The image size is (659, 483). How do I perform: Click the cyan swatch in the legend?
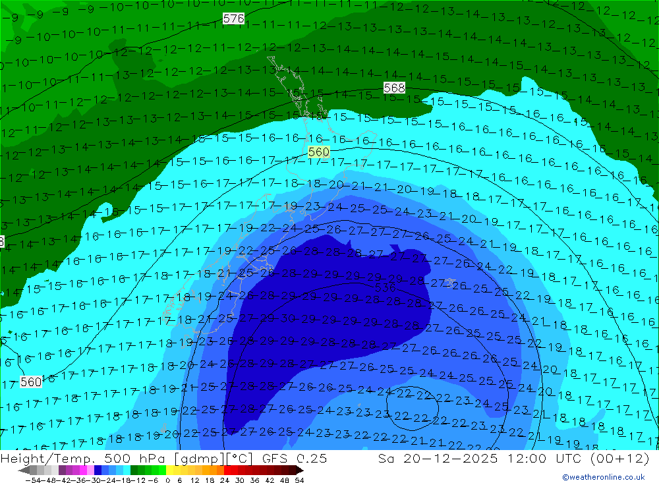point(127,470)
